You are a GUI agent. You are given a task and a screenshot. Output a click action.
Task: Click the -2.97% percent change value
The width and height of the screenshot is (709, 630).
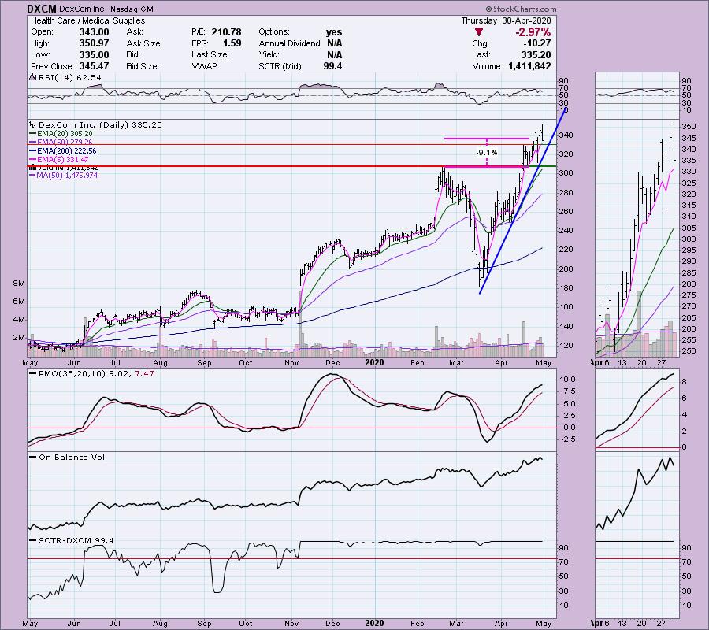point(533,32)
